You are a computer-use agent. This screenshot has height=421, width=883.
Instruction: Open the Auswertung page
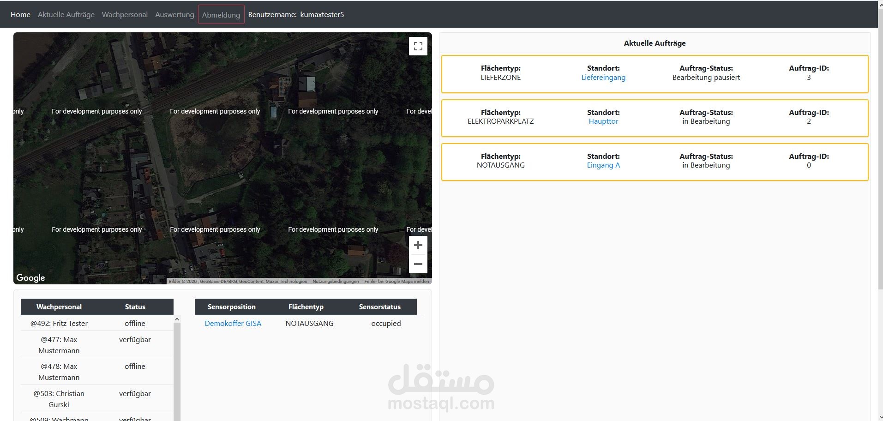[174, 15]
